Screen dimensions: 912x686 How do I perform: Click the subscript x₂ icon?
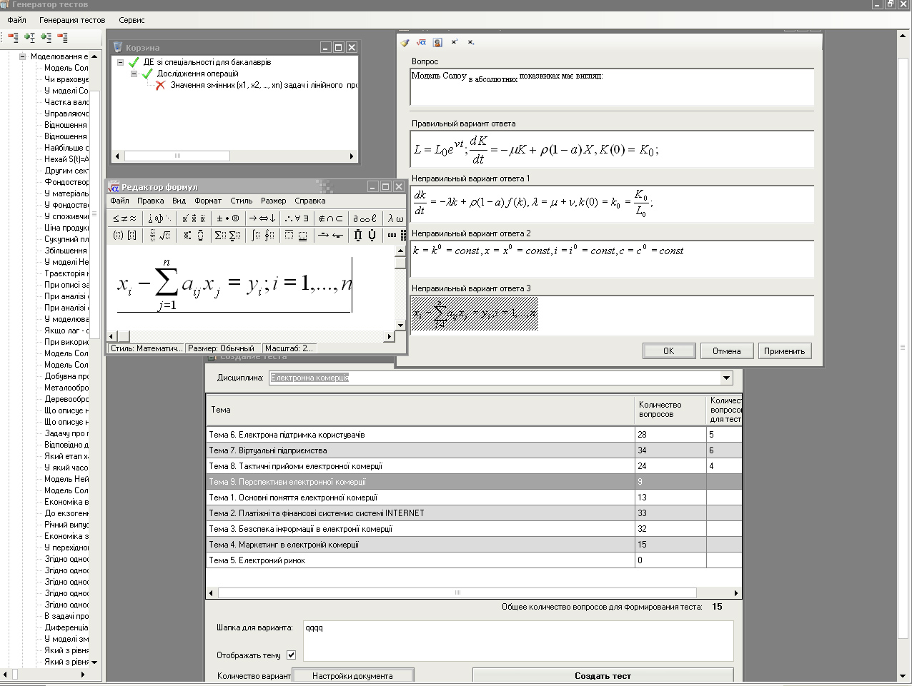pyautogui.click(x=471, y=43)
